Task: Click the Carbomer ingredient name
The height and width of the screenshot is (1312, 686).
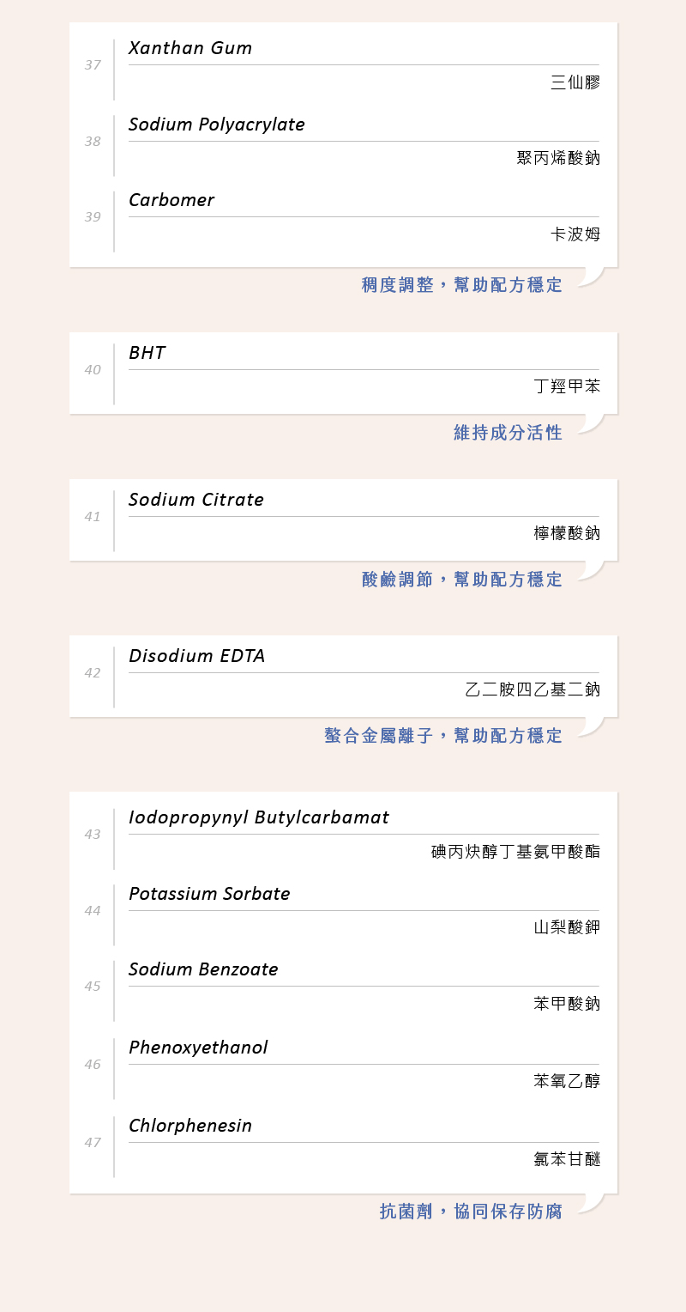Action: (x=171, y=200)
